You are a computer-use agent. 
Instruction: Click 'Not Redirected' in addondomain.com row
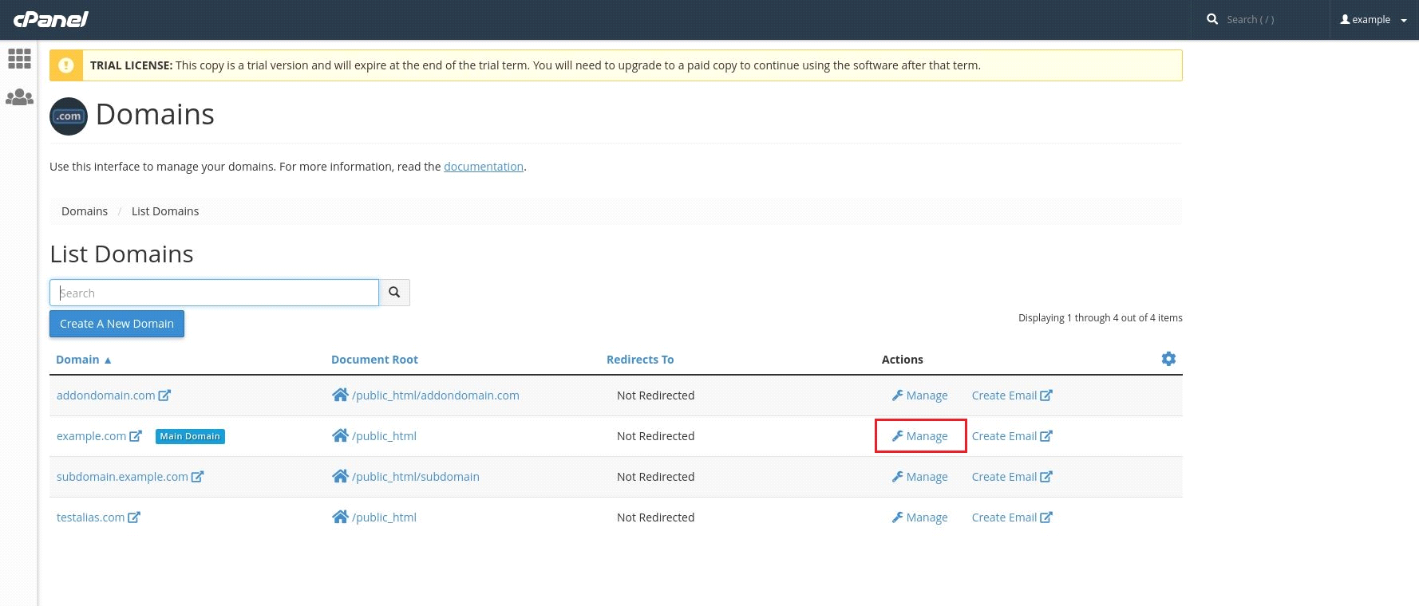pyautogui.click(x=656, y=395)
